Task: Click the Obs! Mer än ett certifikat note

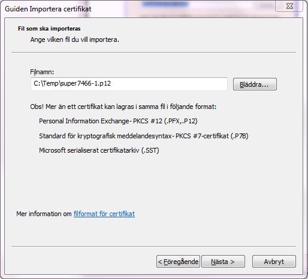Action: tap(123, 107)
